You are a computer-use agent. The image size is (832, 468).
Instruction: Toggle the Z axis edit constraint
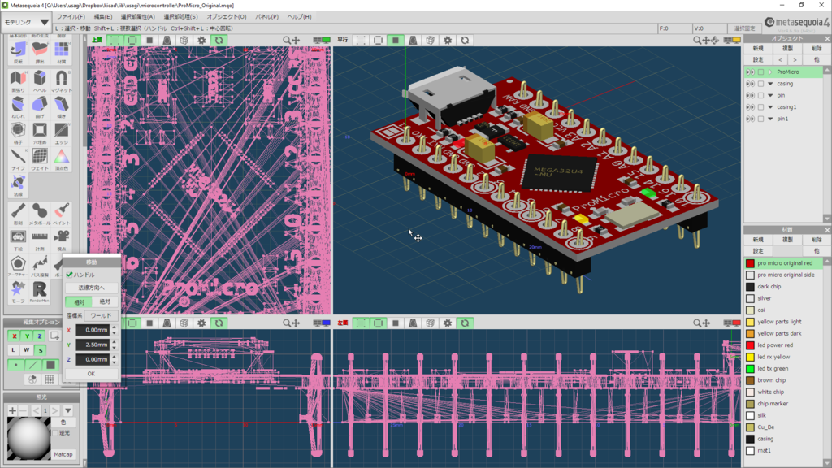point(39,336)
